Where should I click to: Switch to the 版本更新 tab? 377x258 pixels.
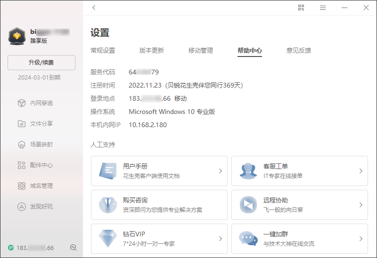tap(152, 51)
